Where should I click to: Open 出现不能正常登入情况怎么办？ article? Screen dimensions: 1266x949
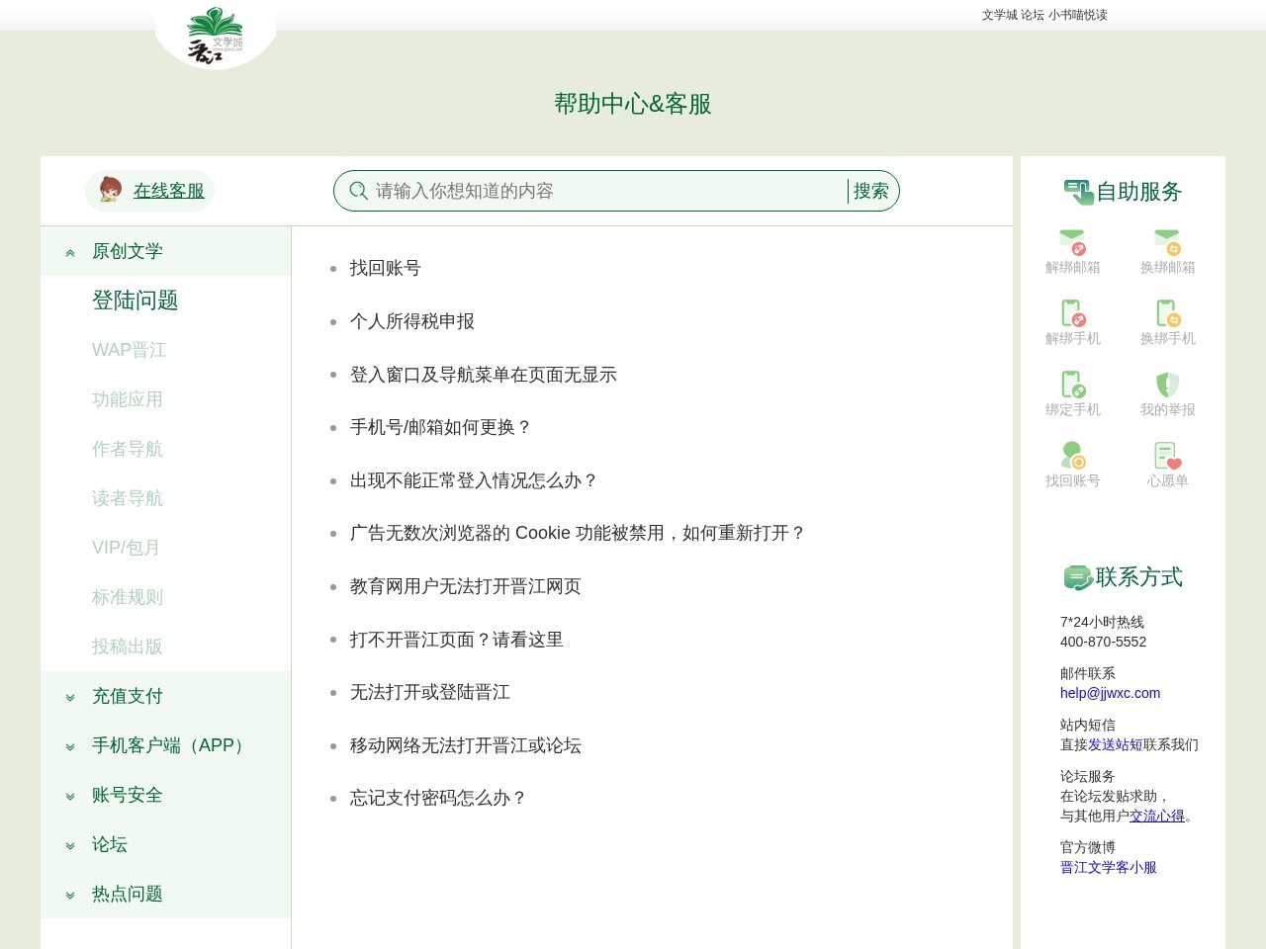tap(475, 480)
